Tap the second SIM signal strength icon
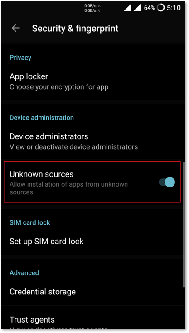Image resolution: width=189 pixels, height=333 pixels. click(137, 8)
